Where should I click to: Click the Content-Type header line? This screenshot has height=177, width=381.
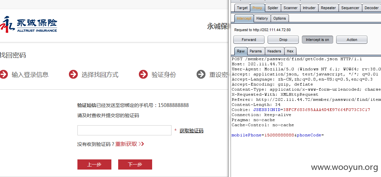pyautogui.click(x=306, y=89)
